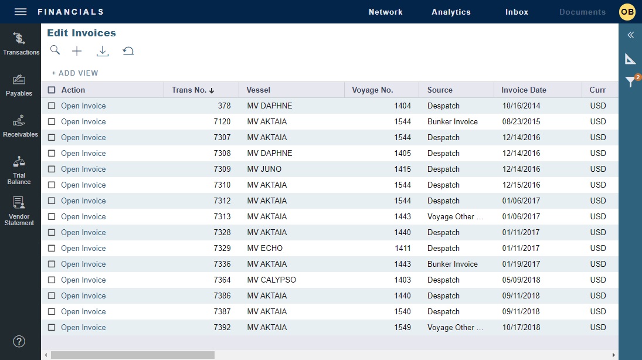Open the hamburger navigation menu
Screen dimensions: 642x360
click(19, 11)
